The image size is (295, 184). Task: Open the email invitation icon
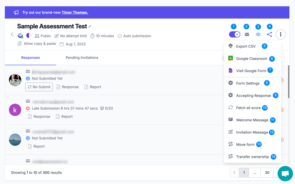[247, 34]
